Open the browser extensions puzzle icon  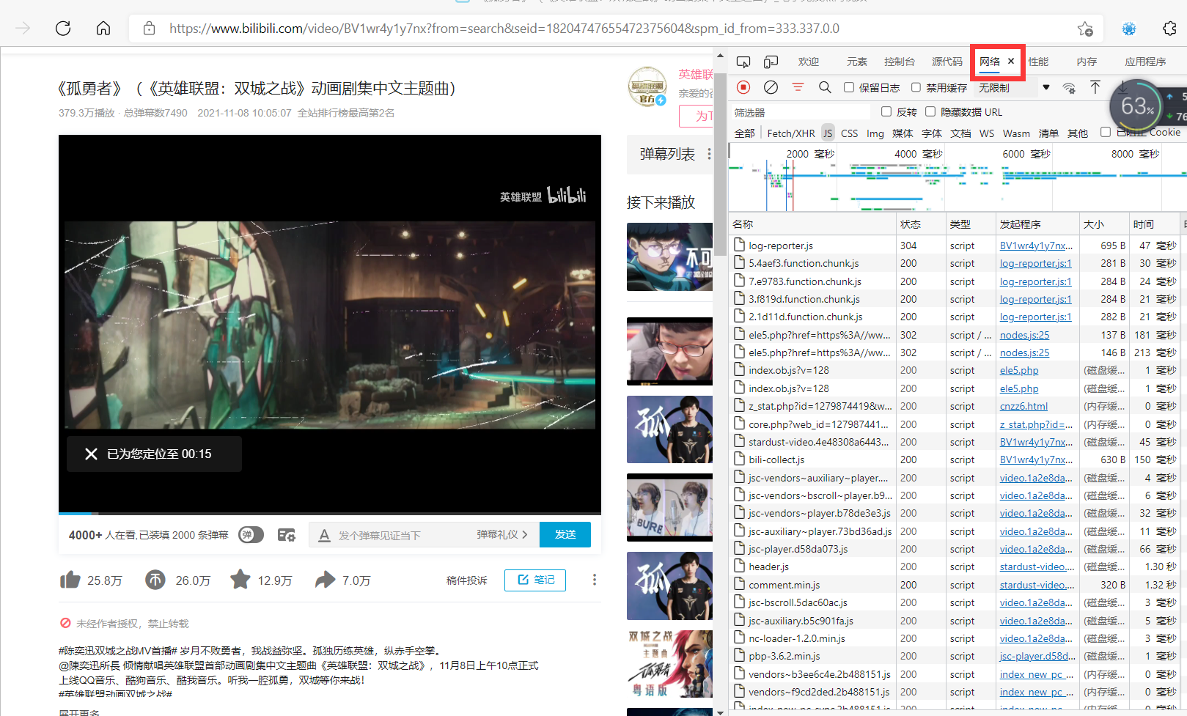click(x=1170, y=29)
